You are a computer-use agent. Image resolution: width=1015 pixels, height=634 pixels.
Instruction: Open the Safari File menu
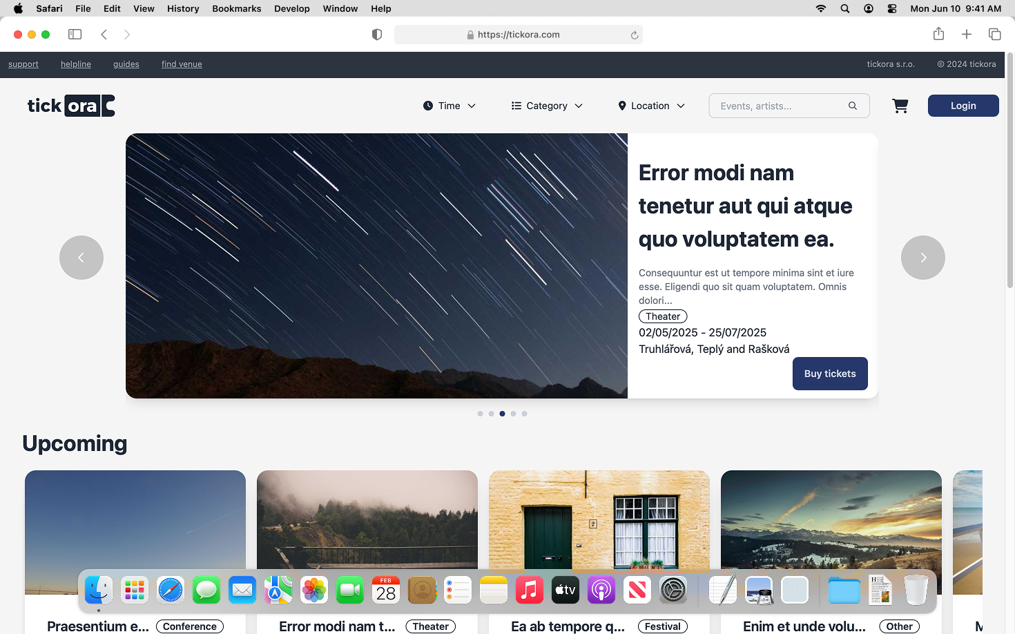(x=83, y=8)
